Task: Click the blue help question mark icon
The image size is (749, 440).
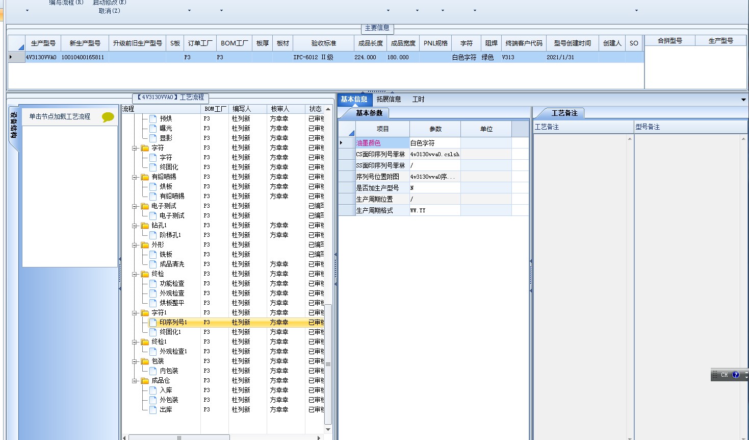Action: (736, 375)
